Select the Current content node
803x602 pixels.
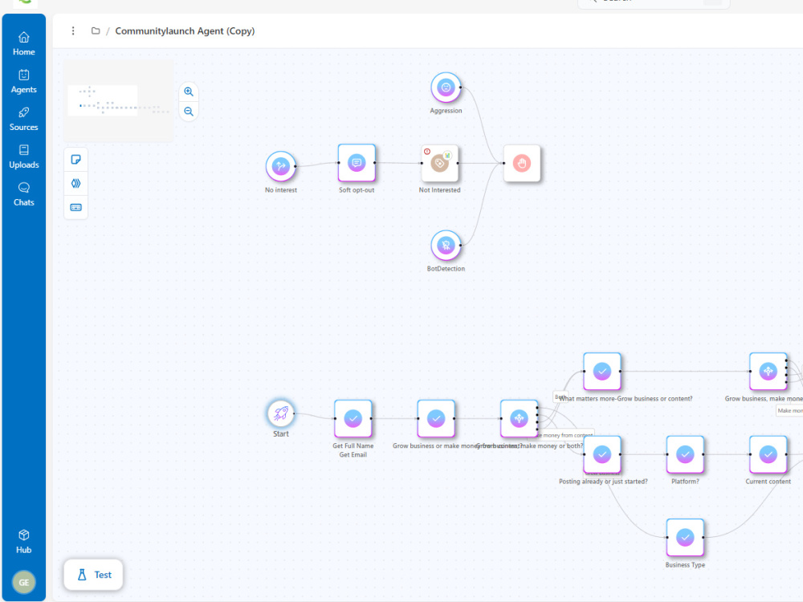point(768,454)
